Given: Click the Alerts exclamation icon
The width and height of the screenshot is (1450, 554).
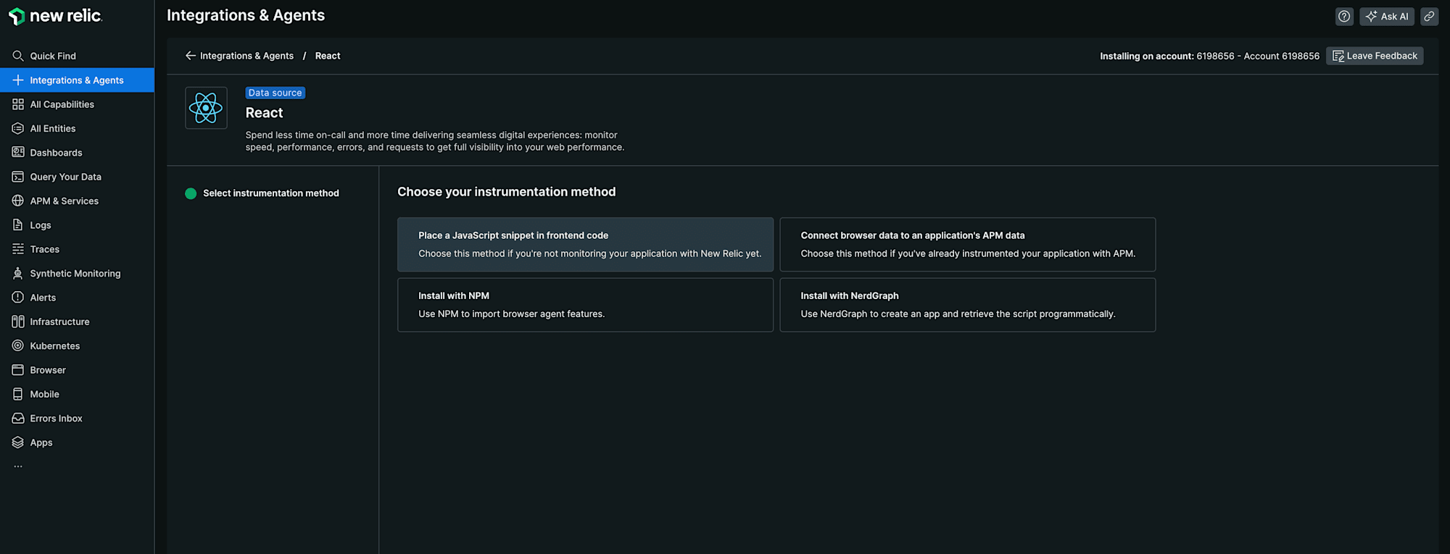Looking at the screenshot, I should pos(18,298).
